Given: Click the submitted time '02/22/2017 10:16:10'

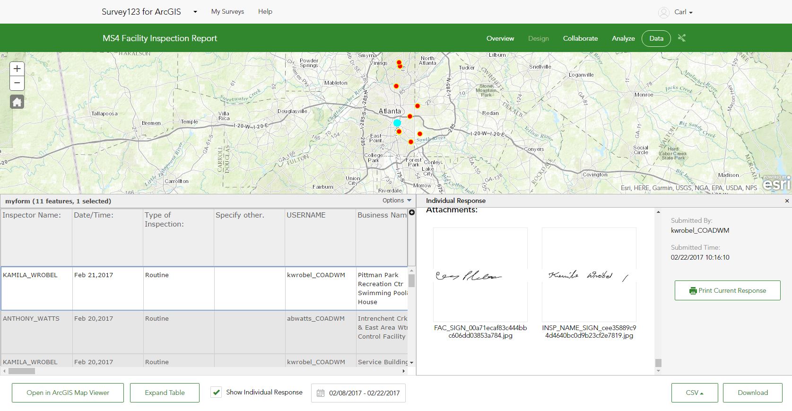Looking at the screenshot, I should pyautogui.click(x=700, y=258).
